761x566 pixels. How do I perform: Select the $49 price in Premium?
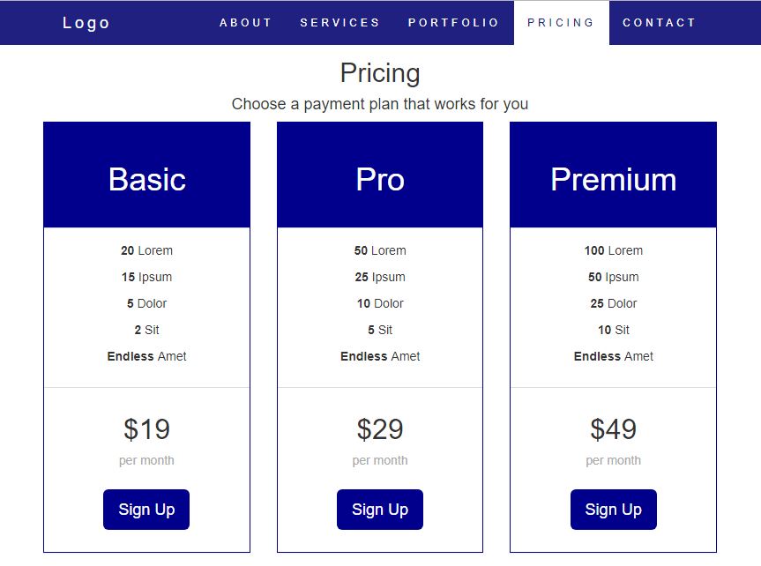[x=613, y=429]
